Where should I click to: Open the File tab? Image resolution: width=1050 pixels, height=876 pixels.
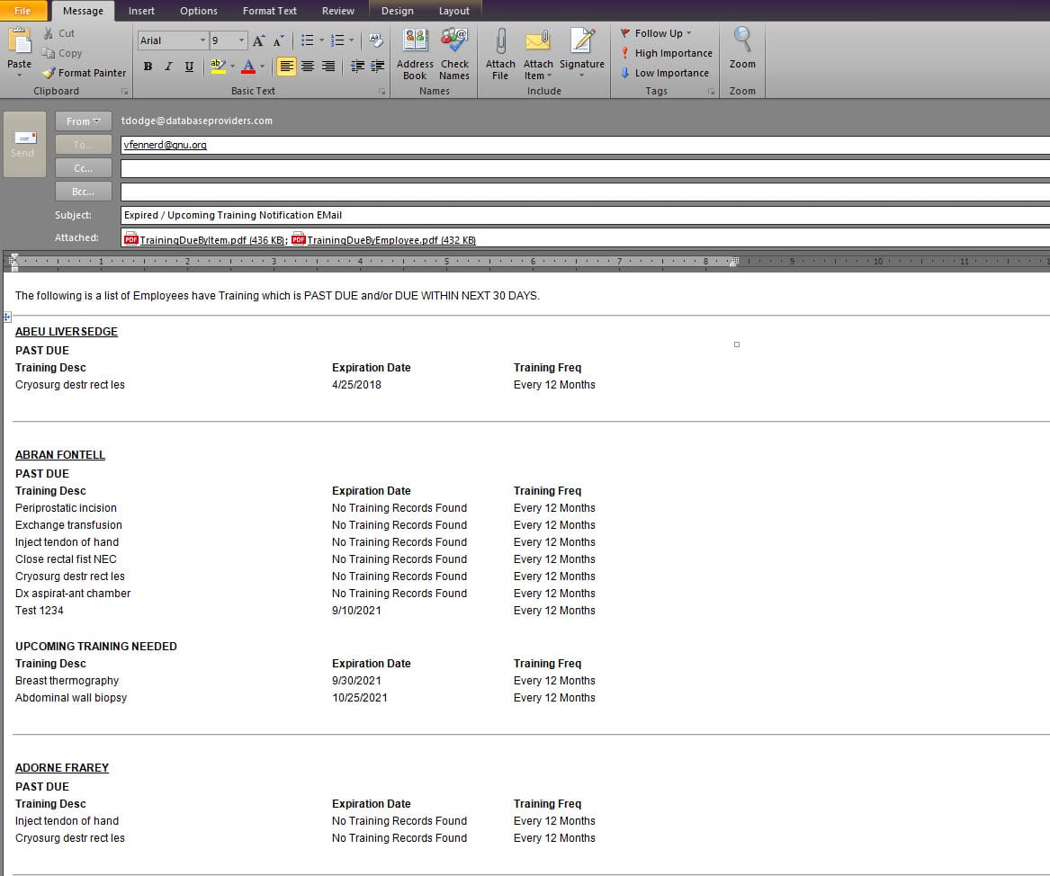[x=23, y=11]
